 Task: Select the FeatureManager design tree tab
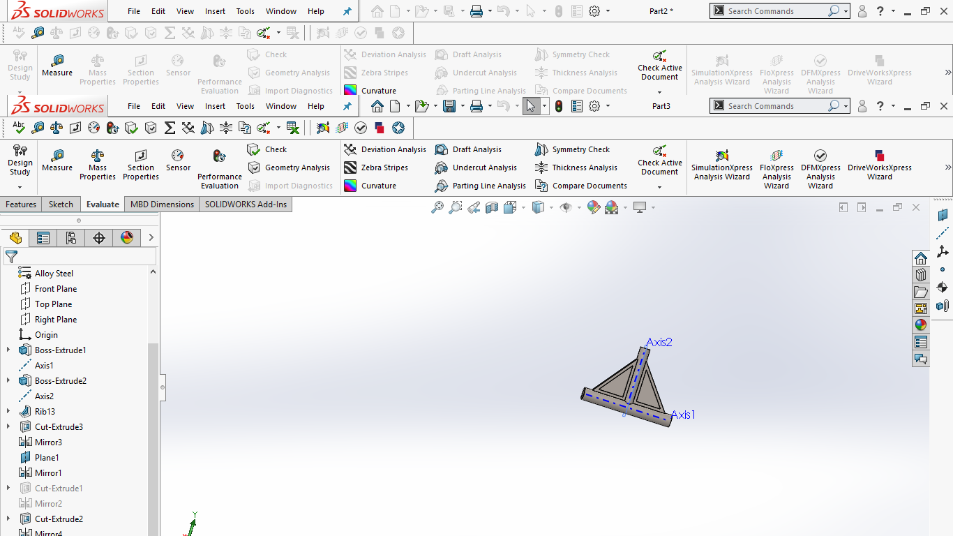(x=15, y=238)
